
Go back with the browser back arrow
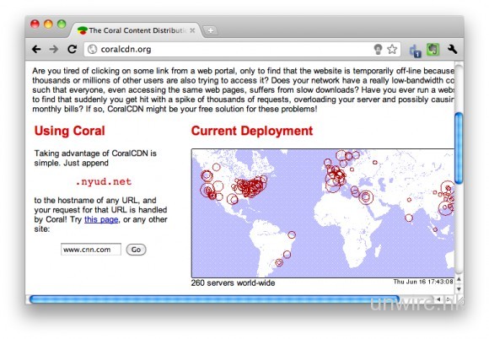[x=36, y=49]
